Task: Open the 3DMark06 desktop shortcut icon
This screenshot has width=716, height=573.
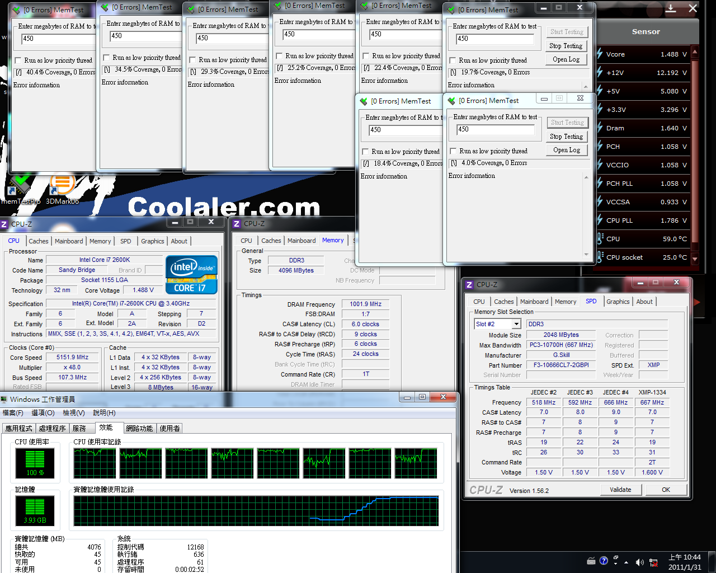Action: 62,185
